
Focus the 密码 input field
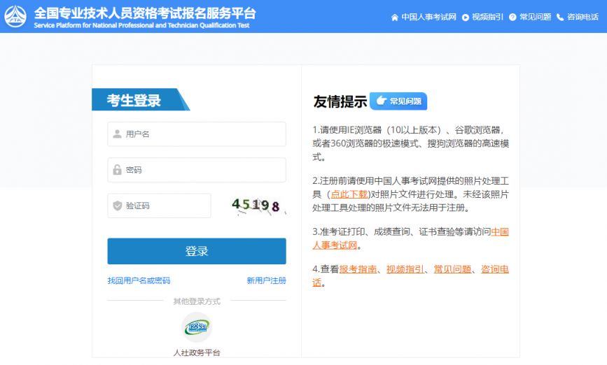click(x=197, y=170)
